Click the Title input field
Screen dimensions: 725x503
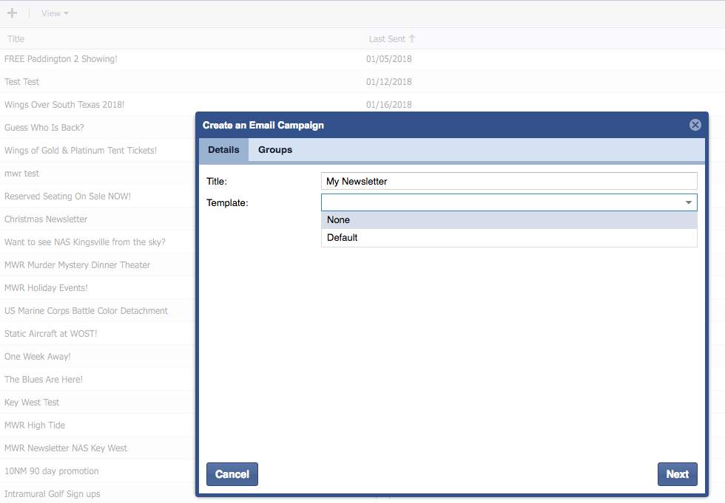click(509, 181)
